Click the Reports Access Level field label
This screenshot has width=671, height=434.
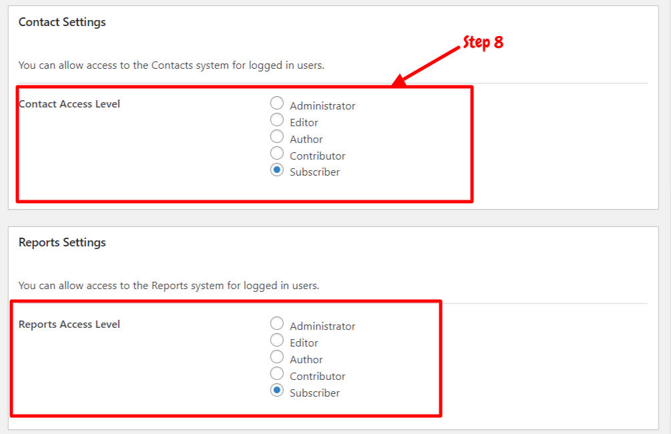click(69, 324)
